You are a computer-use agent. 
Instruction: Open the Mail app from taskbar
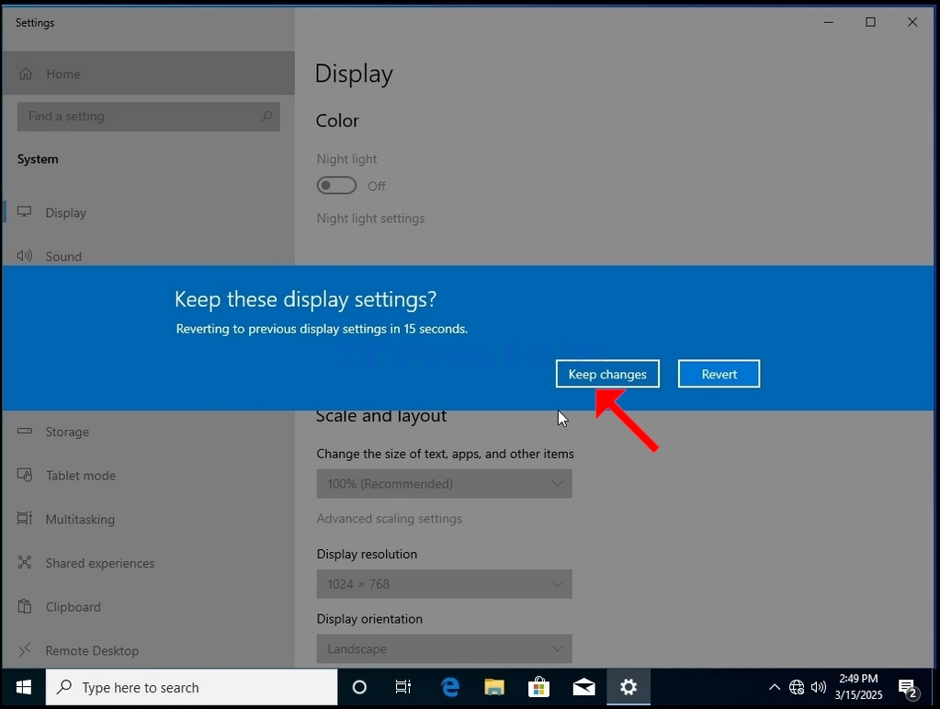click(583, 688)
